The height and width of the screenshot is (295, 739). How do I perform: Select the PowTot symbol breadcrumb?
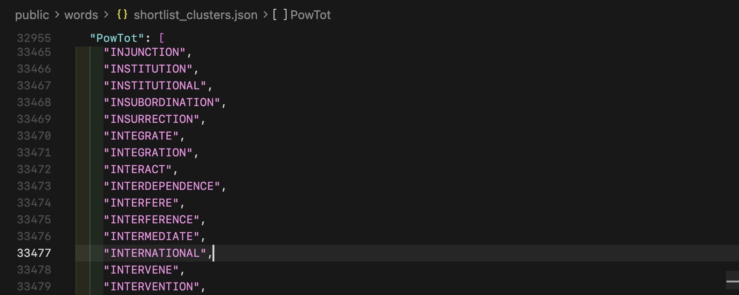pos(310,15)
